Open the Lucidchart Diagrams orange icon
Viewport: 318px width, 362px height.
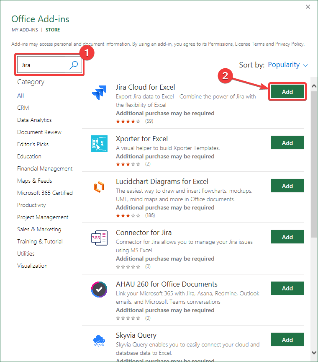99,187
